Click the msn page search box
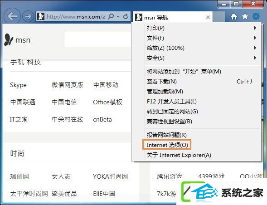Screen dimensions: 267x205 (98, 39)
